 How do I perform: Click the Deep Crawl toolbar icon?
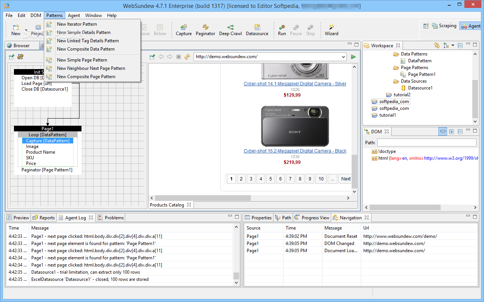coord(230,28)
